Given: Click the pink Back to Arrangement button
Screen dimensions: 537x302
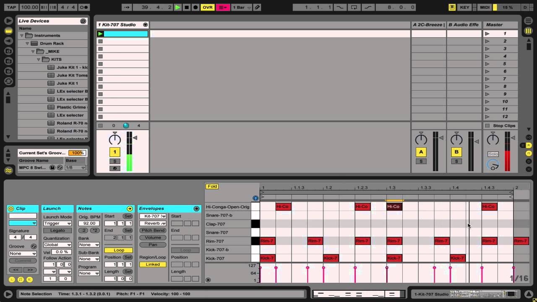Looking at the screenshot, I should [223, 7].
